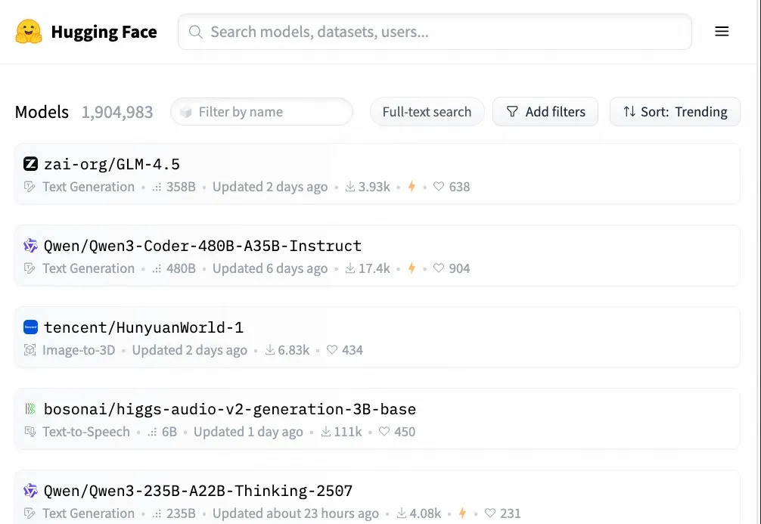Click the zai-org avatar icon
The image size is (761, 524).
point(30,163)
